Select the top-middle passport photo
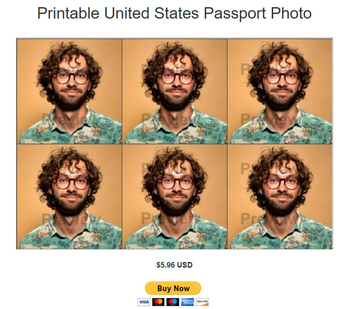Viewport: 347px width, 309px height. [x=175, y=91]
